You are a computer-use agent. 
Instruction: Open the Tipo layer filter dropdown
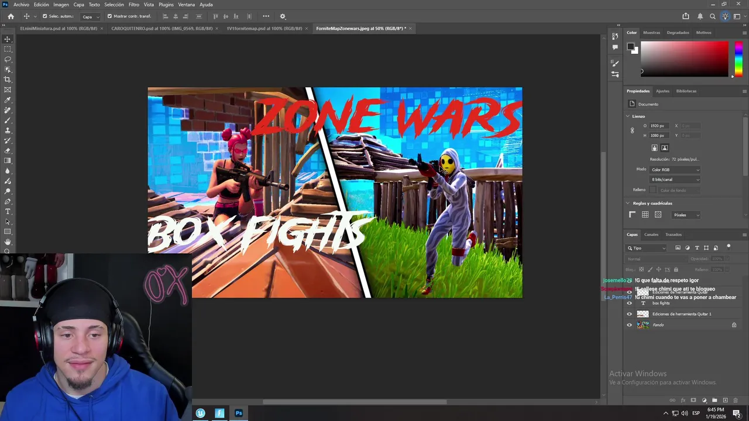(x=647, y=248)
